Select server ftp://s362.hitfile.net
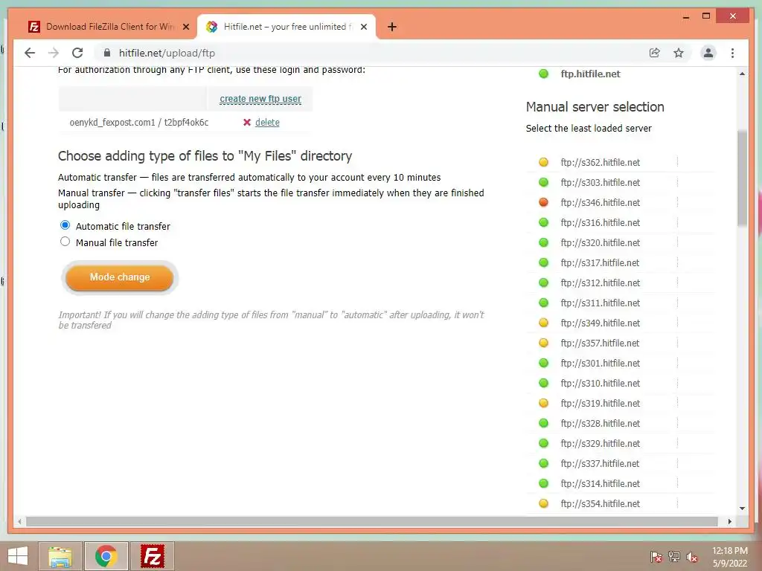This screenshot has height=571, width=762. coord(601,162)
